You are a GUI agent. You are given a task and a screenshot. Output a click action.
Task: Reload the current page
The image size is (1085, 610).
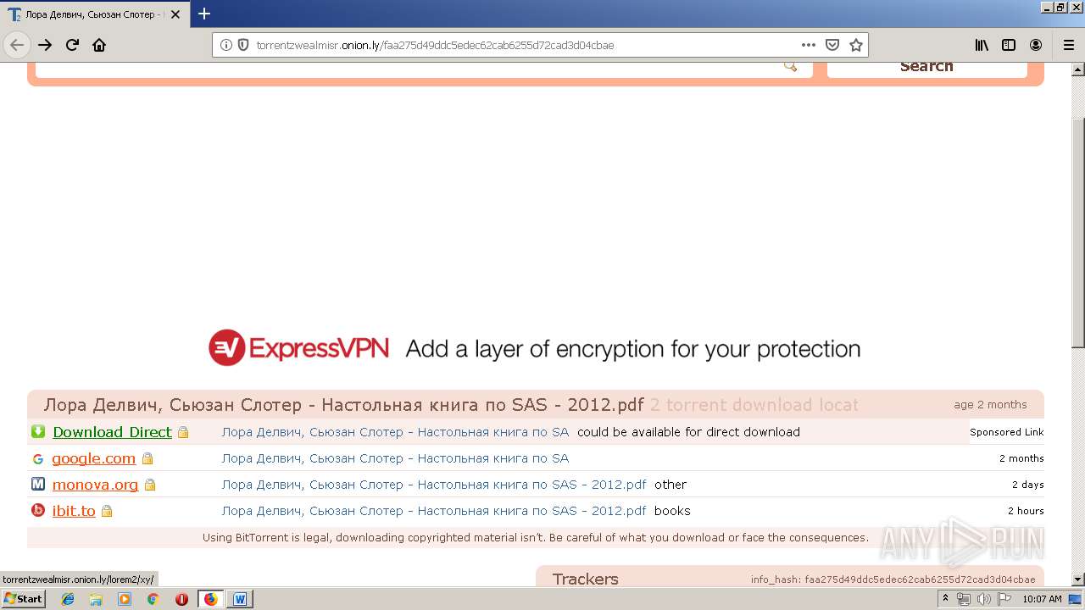pyautogui.click(x=72, y=45)
